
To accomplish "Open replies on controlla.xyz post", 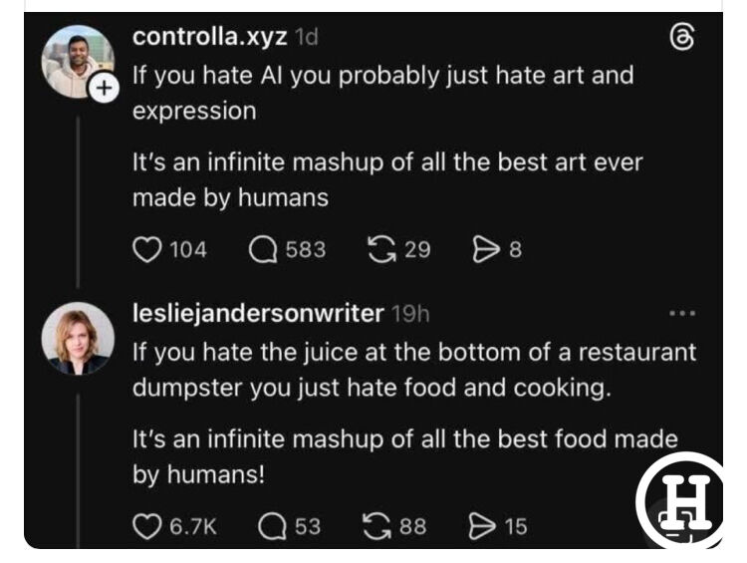I will pos(262,248).
